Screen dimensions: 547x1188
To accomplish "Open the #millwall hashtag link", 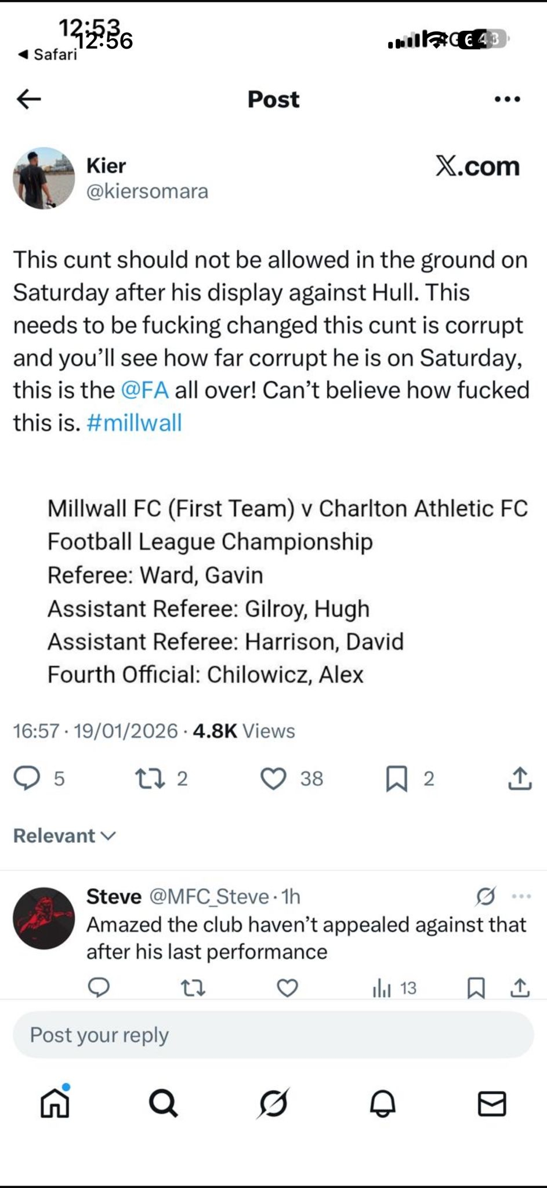I will (134, 422).
